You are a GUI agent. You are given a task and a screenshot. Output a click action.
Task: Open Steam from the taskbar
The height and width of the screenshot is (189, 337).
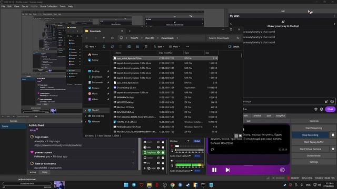point(187,185)
